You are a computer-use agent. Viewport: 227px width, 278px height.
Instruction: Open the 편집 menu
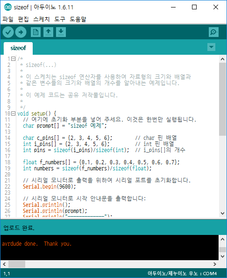point(23,19)
